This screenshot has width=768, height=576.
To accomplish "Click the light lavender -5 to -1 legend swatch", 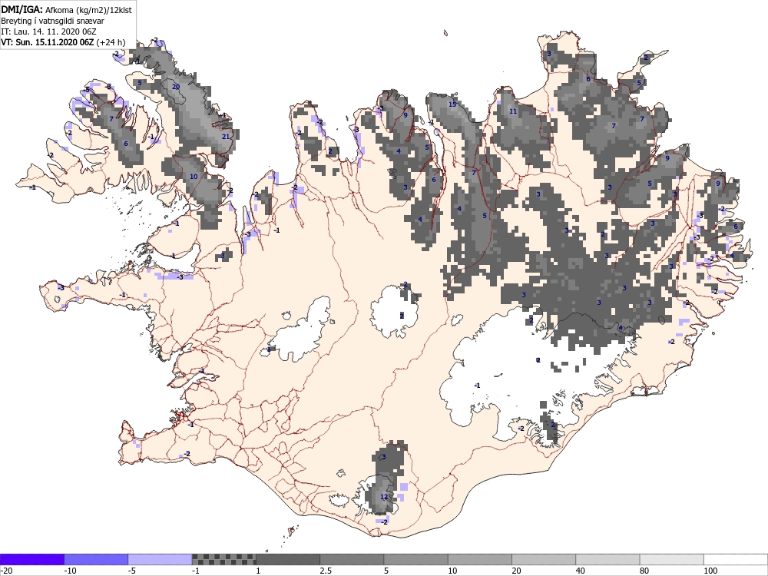I will pos(161,559).
